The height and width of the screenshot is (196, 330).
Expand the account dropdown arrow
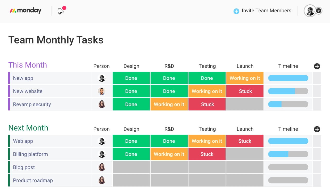point(319,11)
